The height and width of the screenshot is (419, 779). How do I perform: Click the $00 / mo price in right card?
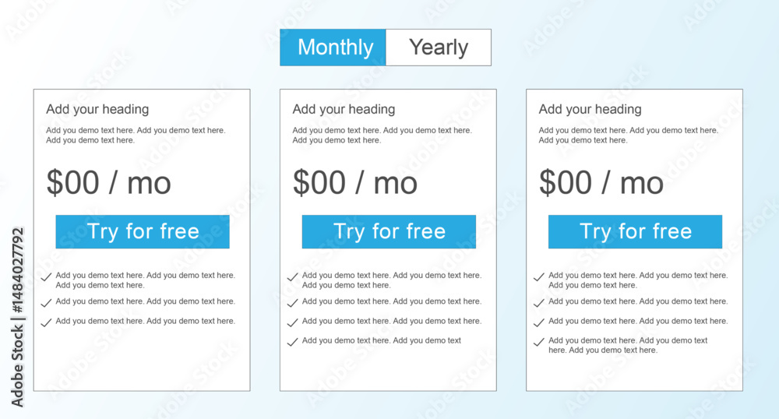[601, 183]
